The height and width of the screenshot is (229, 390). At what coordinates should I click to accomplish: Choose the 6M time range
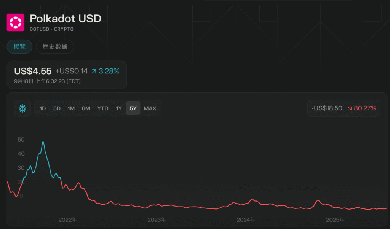pos(86,108)
